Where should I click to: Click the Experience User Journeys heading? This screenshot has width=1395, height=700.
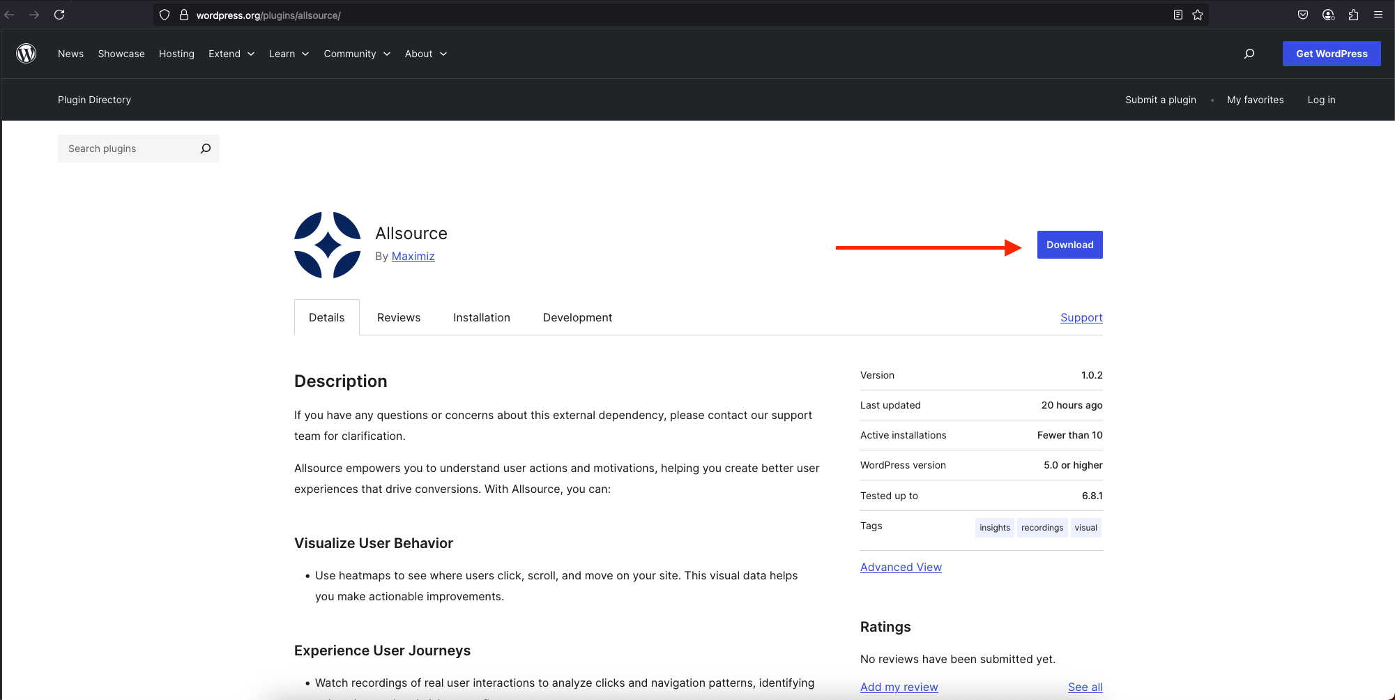coord(382,650)
